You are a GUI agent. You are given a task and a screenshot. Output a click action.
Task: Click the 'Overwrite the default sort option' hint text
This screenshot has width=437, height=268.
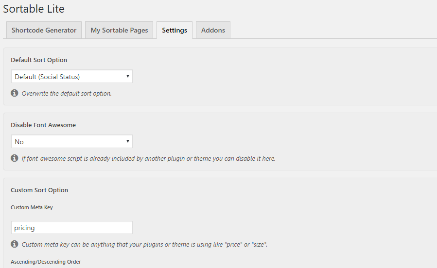[67, 94]
